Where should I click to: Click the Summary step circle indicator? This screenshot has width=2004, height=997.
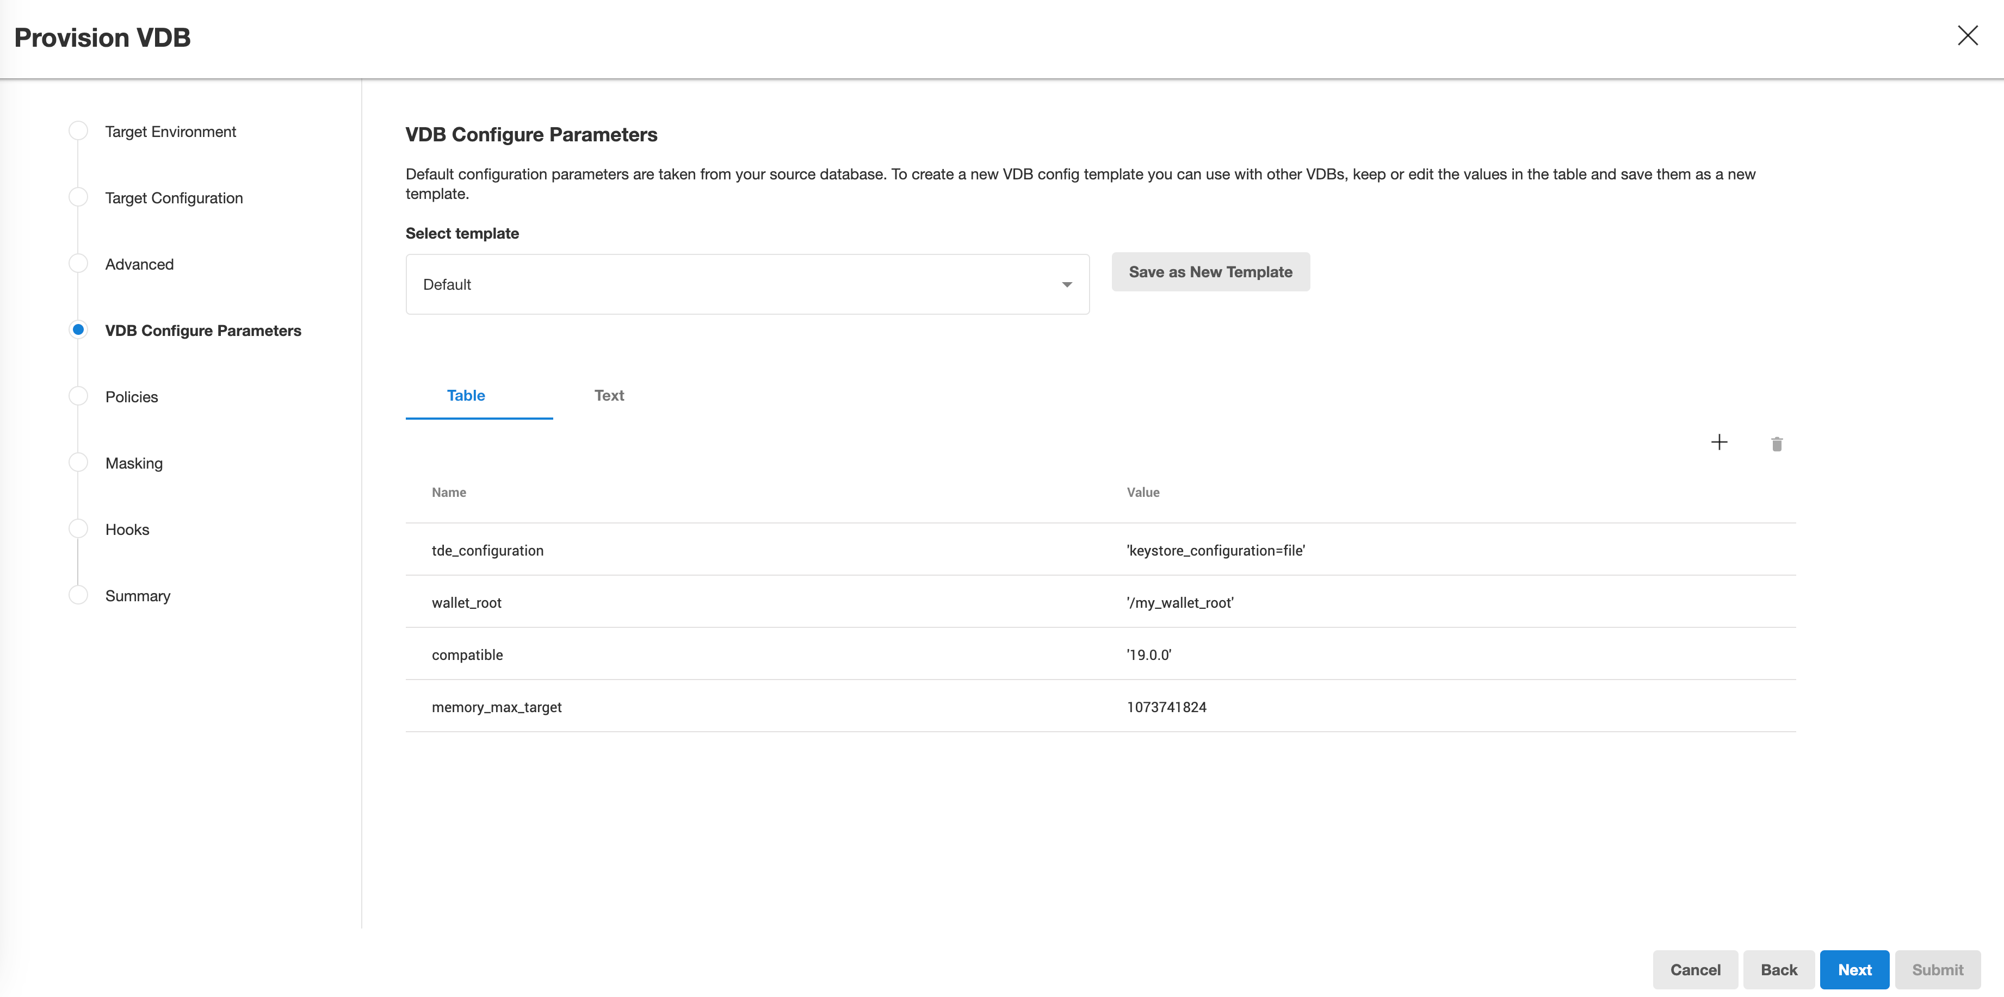[78, 594]
